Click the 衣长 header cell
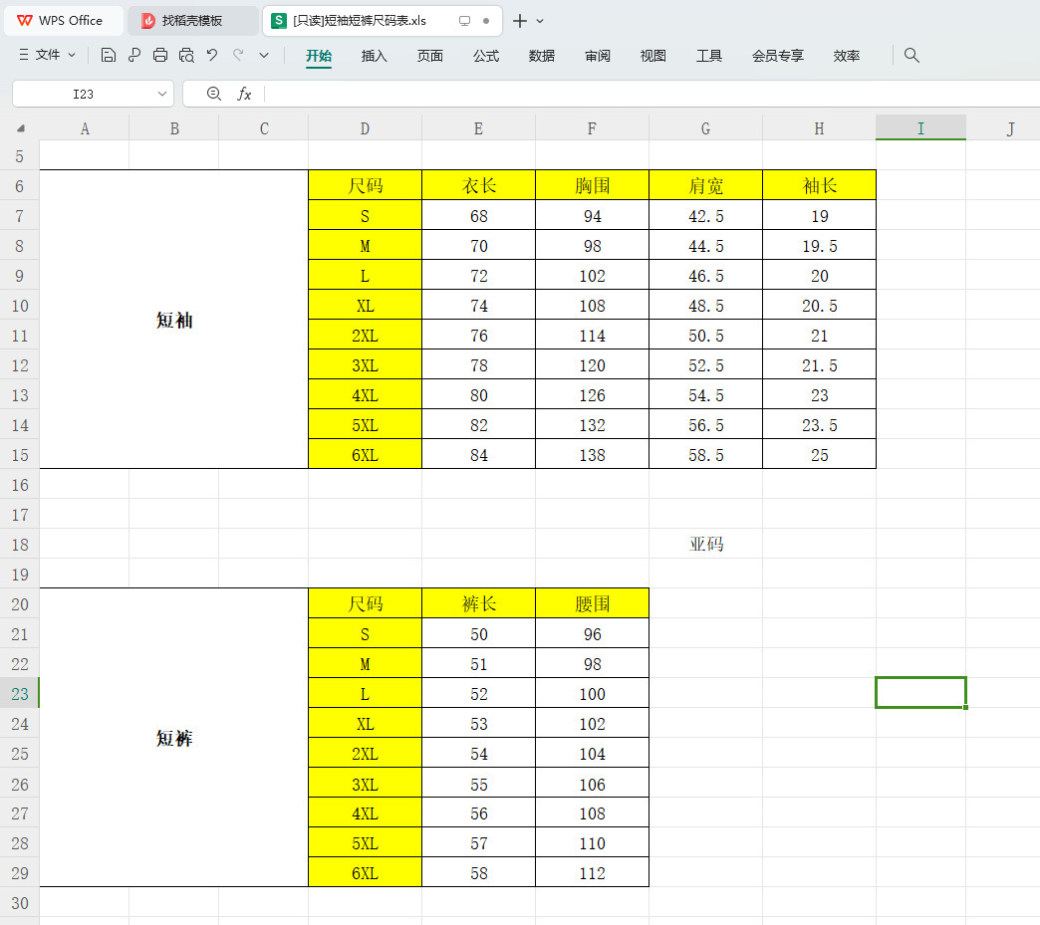This screenshot has width=1040, height=925. click(479, 185)
